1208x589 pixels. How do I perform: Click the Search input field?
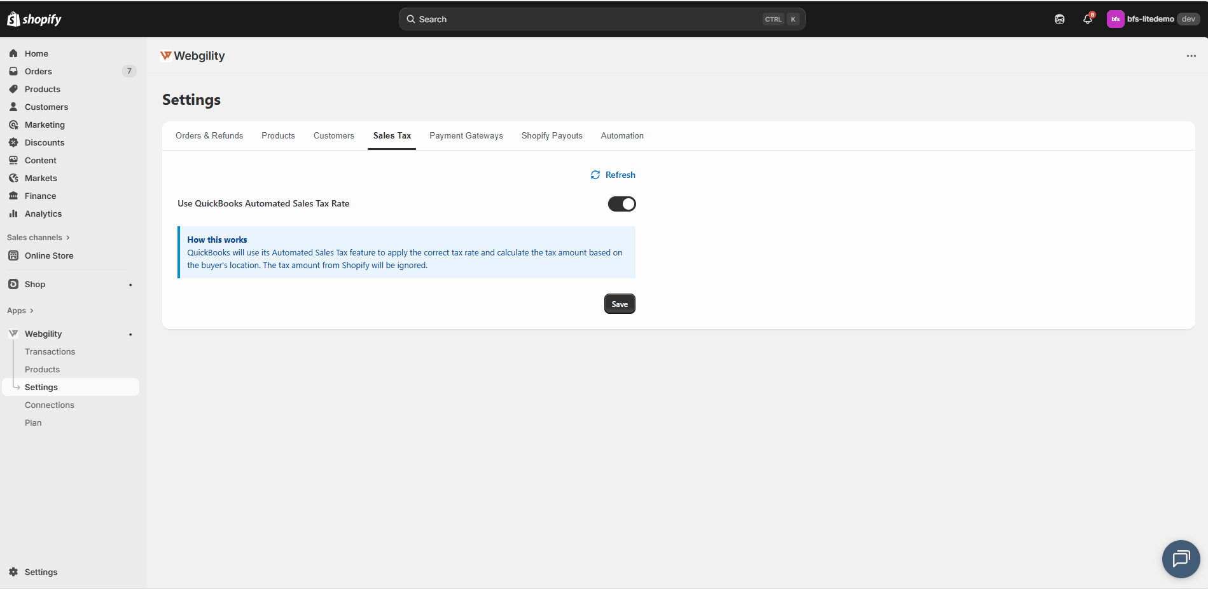602,19
